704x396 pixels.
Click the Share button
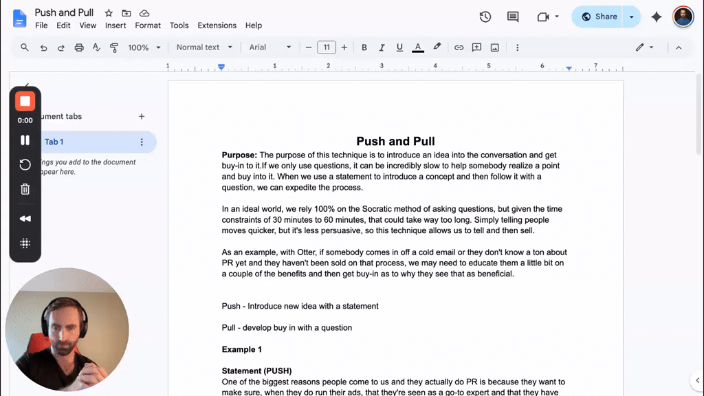tap(599, 17)
